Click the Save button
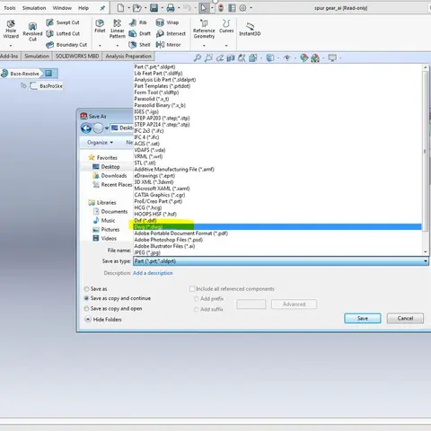Image resolution: width=431 pixels, height=431 pixels. coord(363,319)
